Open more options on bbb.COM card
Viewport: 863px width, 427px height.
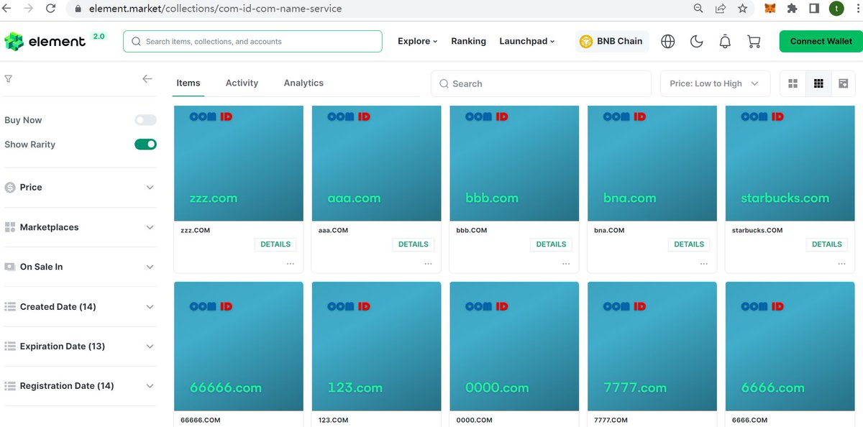tap(566, 264)
